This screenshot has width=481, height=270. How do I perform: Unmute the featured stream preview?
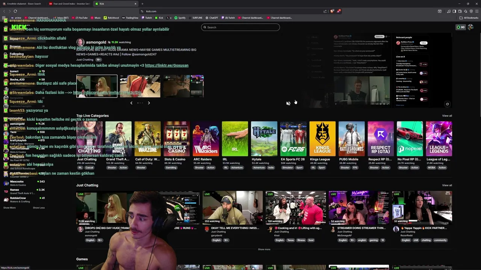point(288,103)
